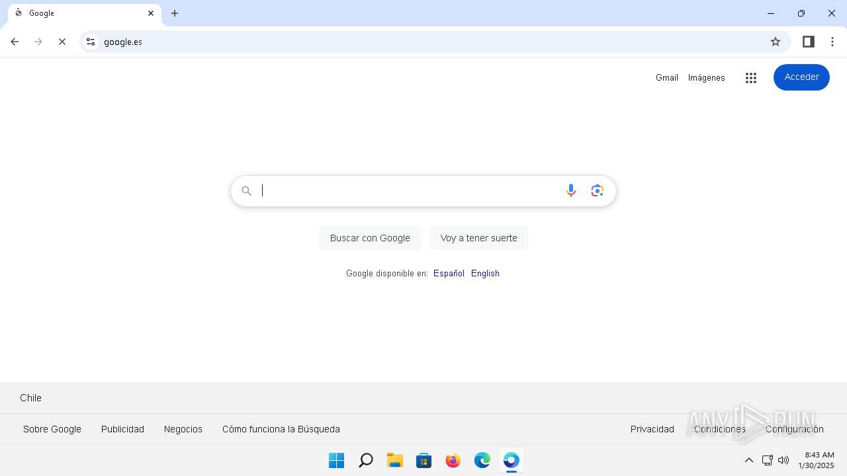Viewport: 847px width, 476px height.
Task: Open Condiciones footer link
Action: tap(720, 429)
